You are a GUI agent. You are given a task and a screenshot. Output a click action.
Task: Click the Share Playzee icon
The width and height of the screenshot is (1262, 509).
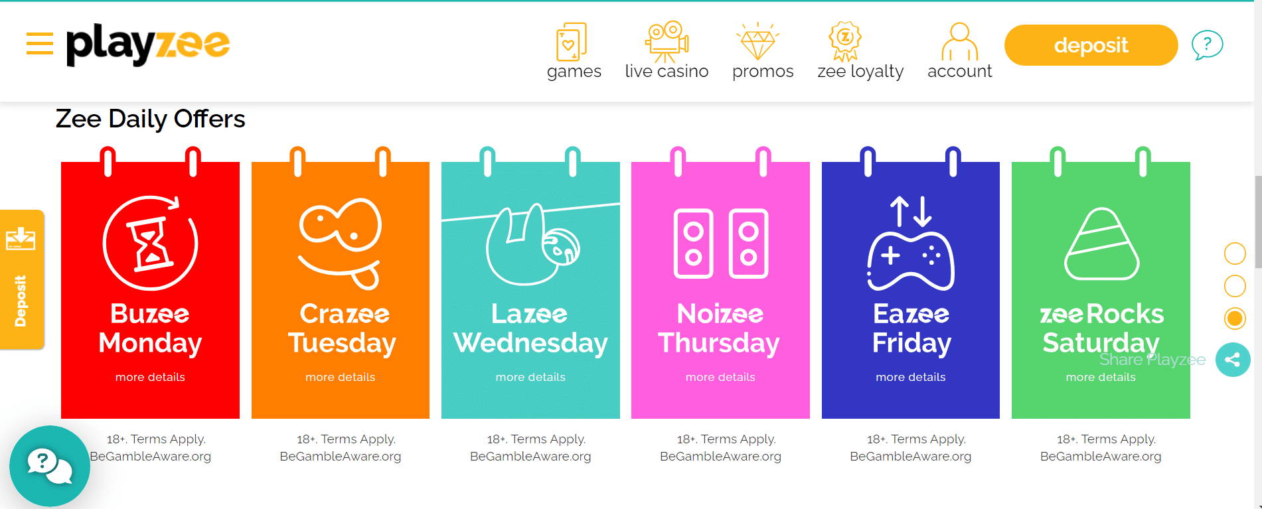pyautogui.click(x=1233, y=360)
